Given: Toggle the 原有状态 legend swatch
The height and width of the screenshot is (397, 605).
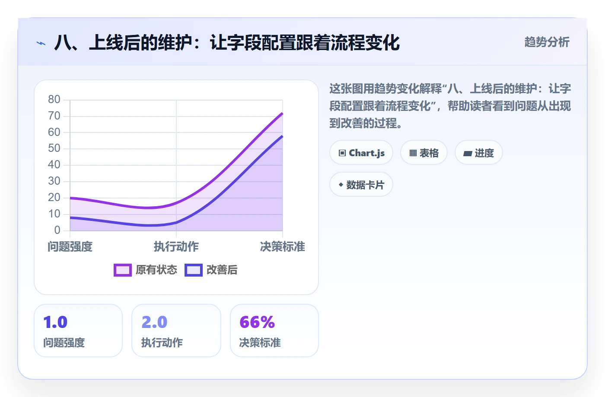Looking at the screenshot, I should pos(122,270).
